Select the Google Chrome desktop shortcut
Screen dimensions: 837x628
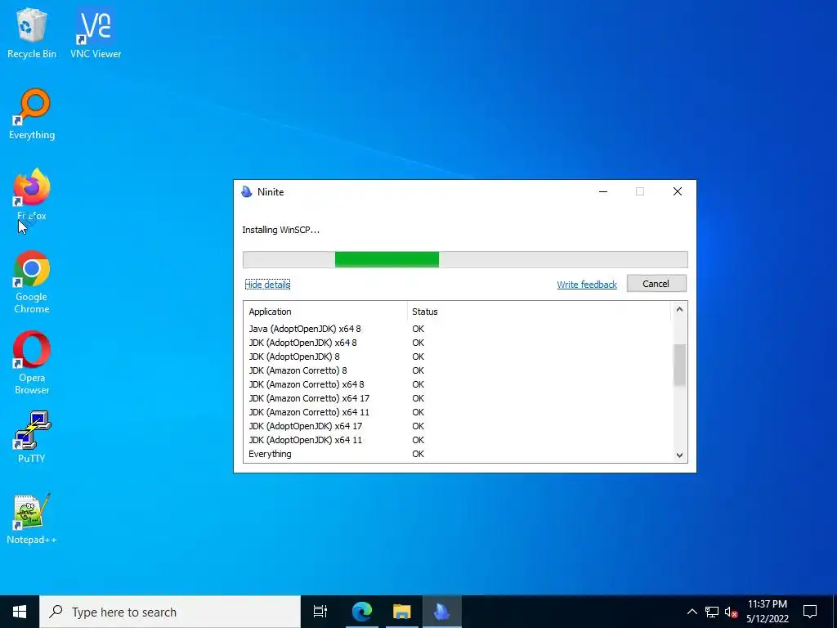[x=32, y=282]
